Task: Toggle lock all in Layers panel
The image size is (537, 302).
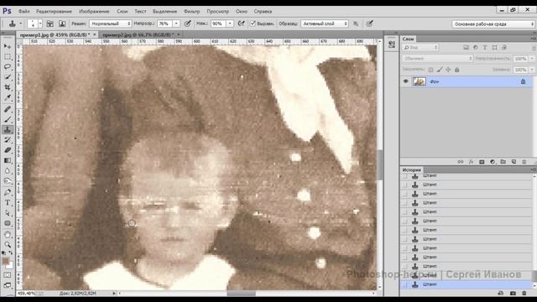Action: click(456, 70)
